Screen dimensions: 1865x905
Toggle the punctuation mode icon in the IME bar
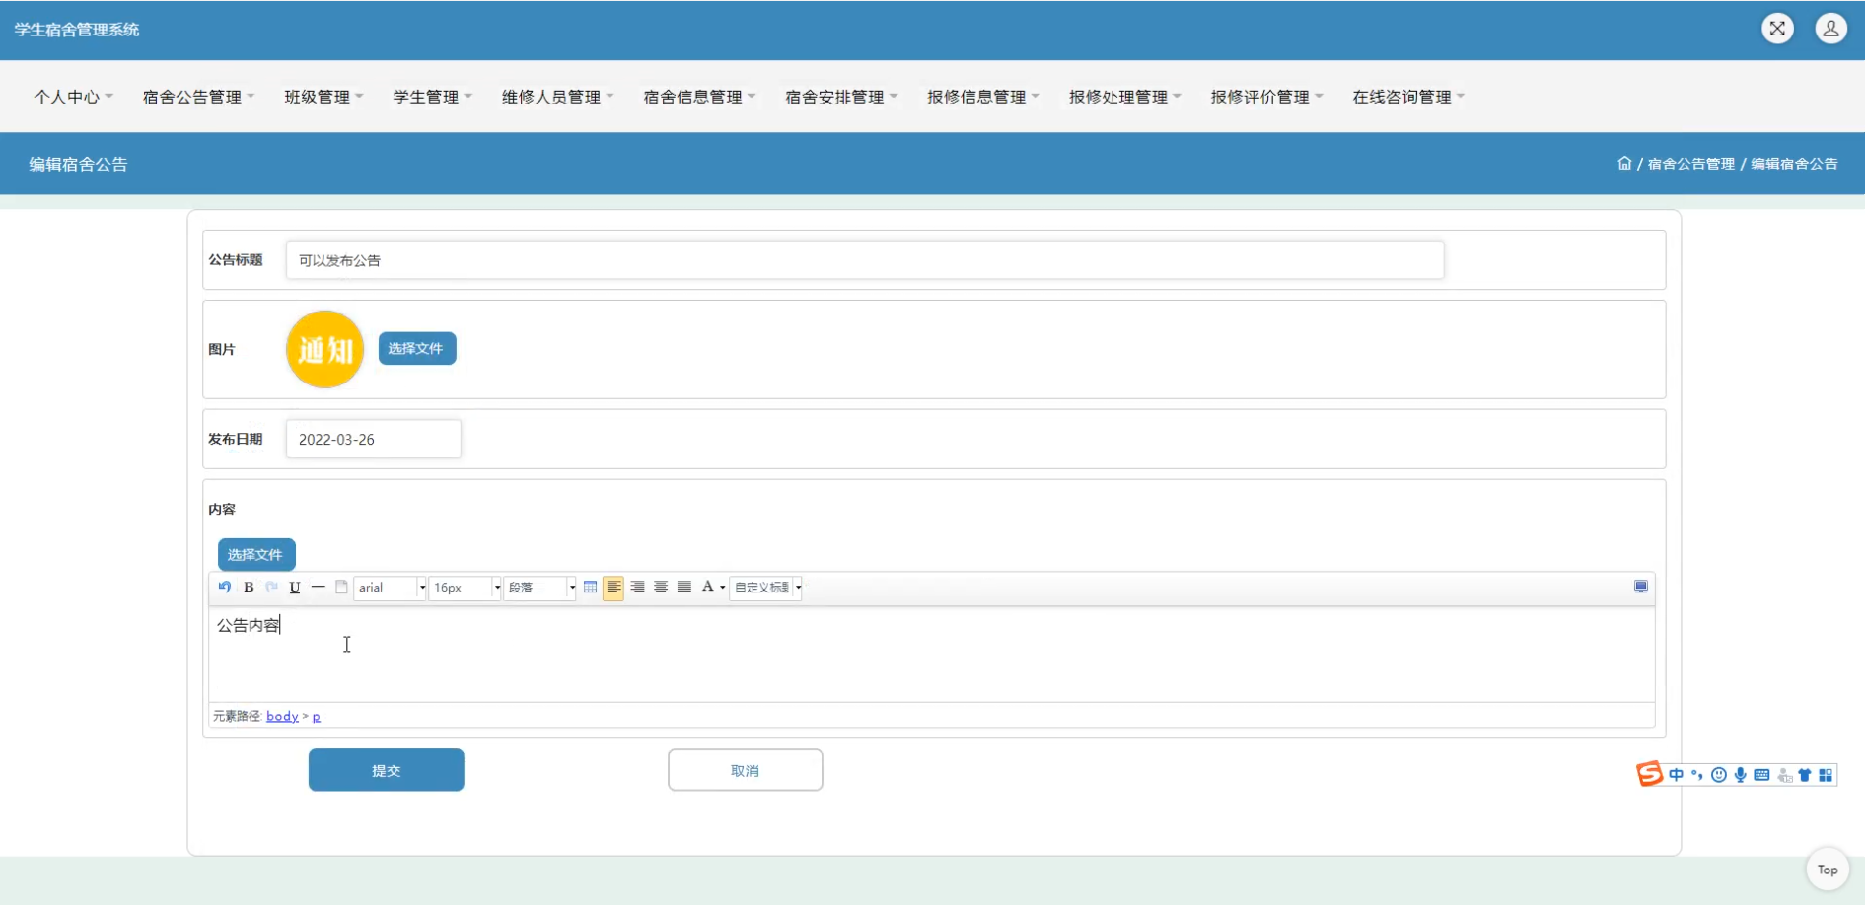[1697, 775]
